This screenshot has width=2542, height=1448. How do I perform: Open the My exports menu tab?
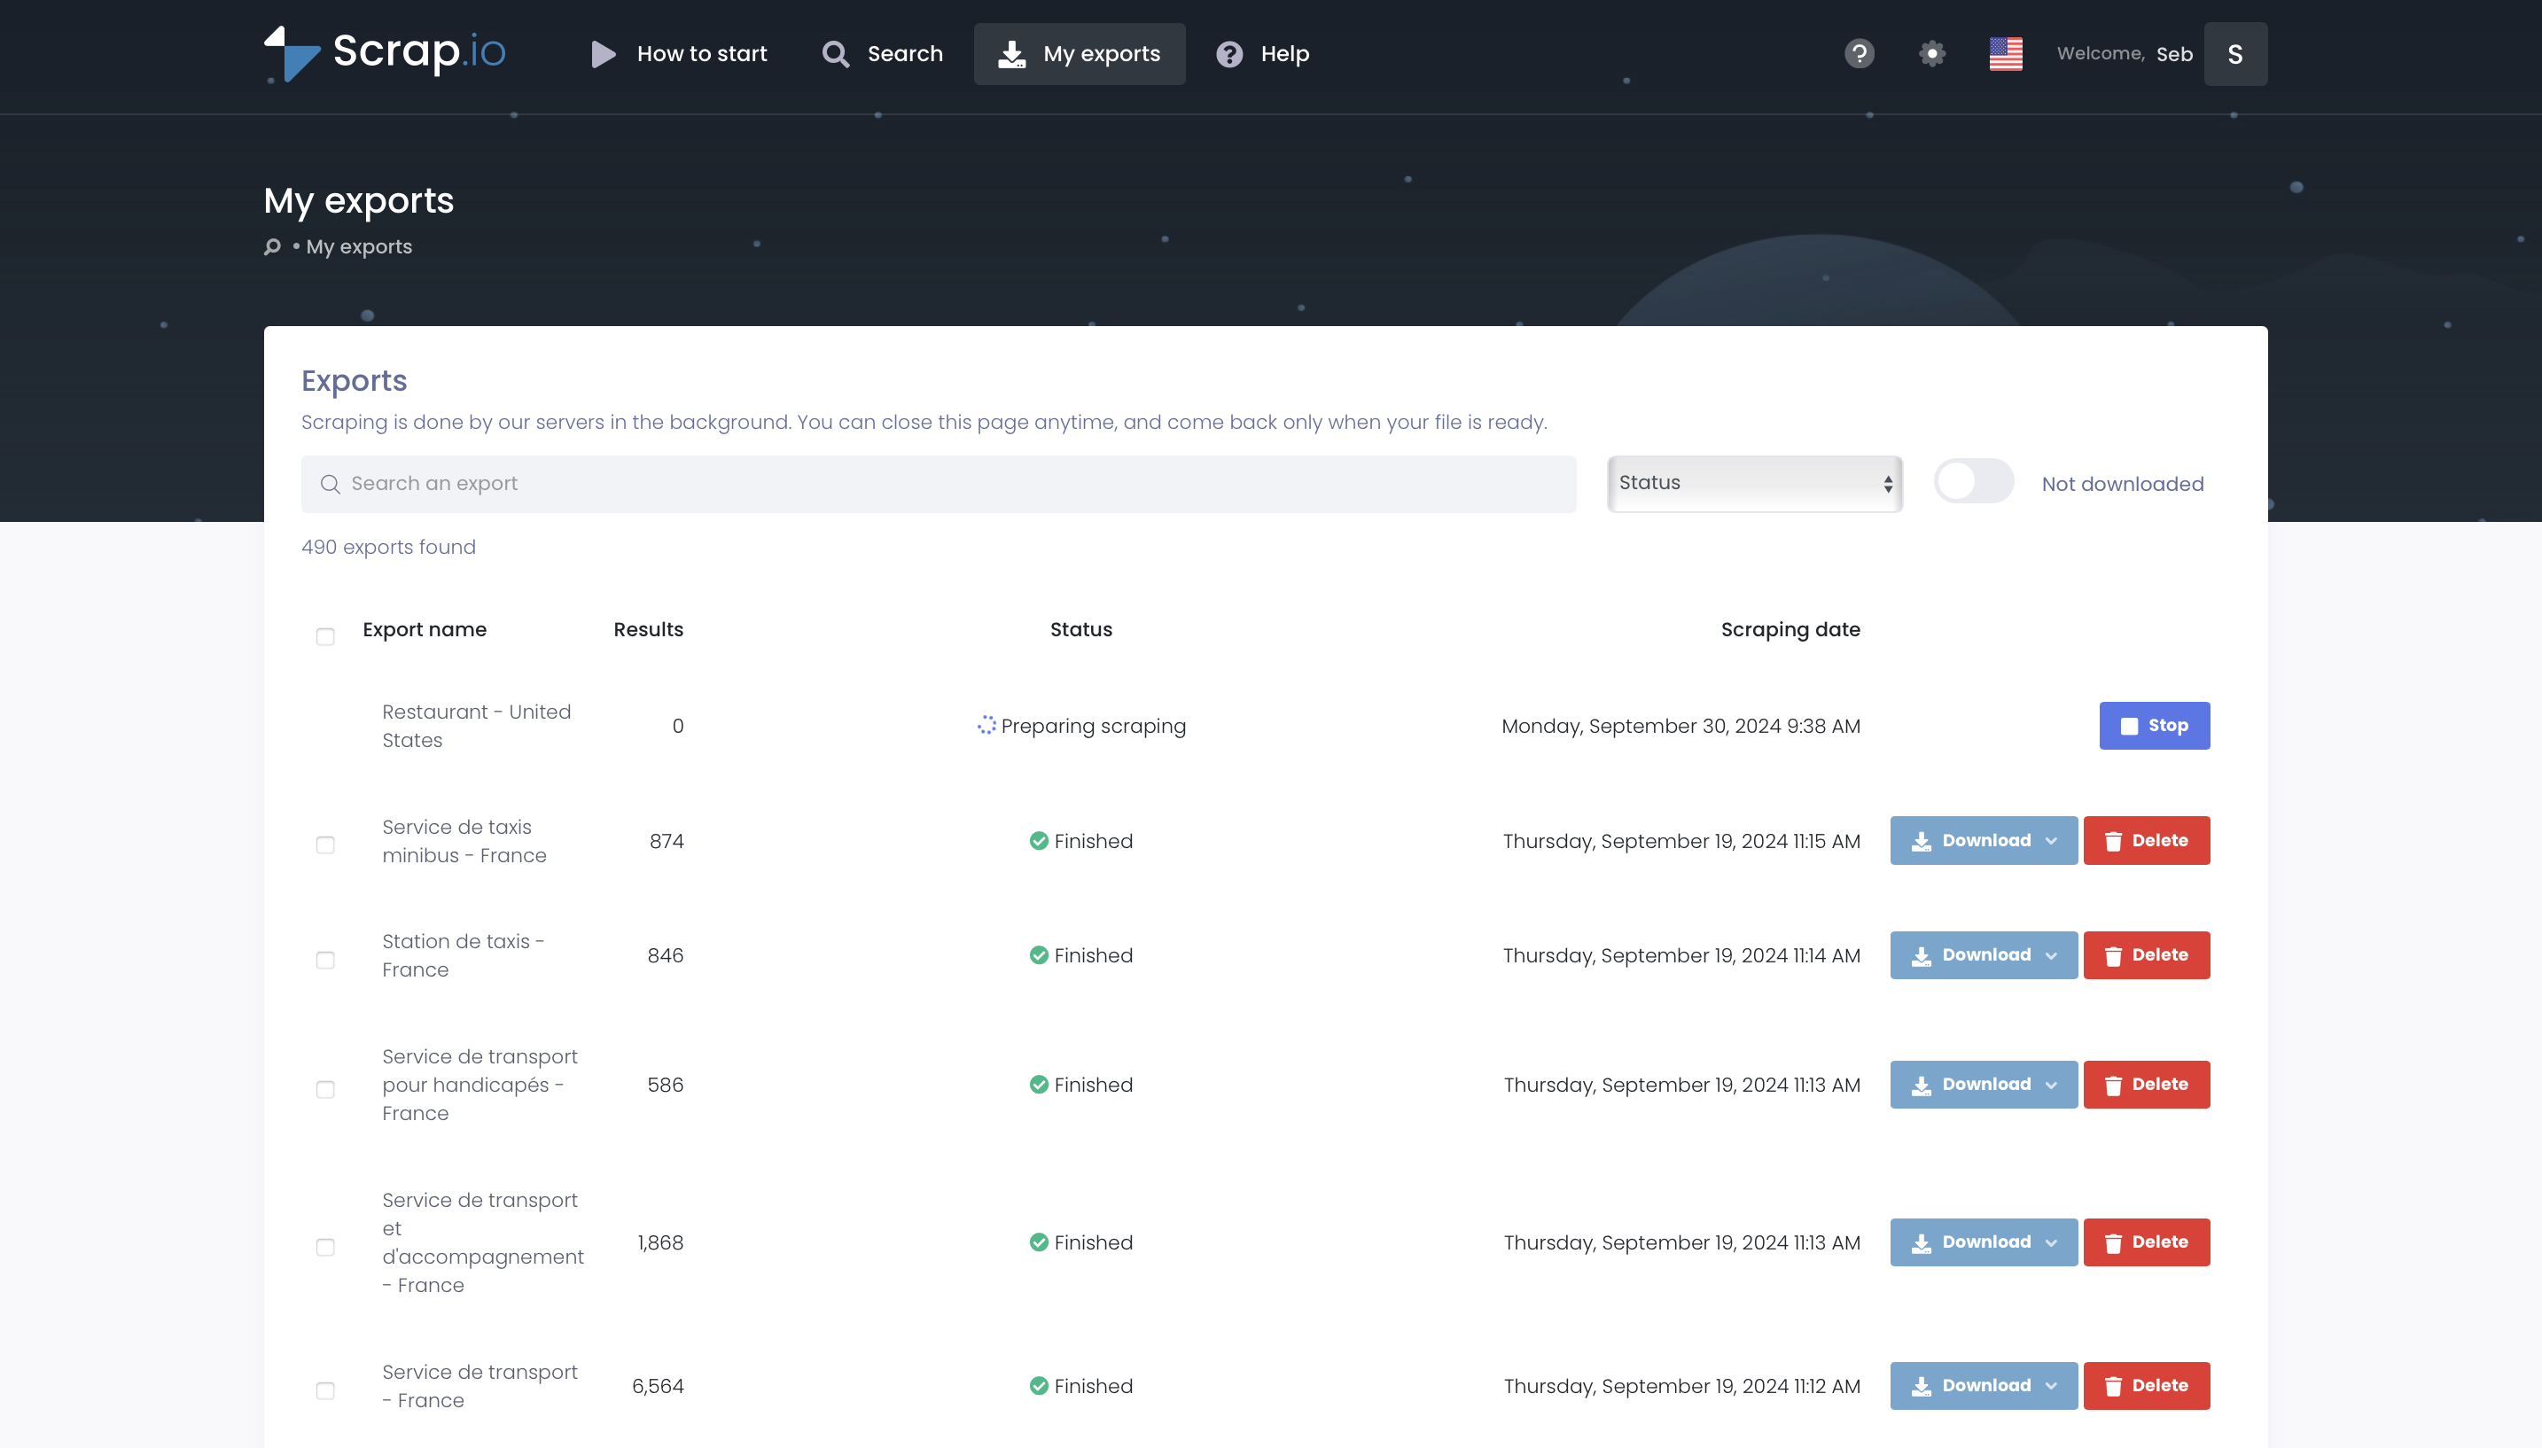(x=1079, y=54)
